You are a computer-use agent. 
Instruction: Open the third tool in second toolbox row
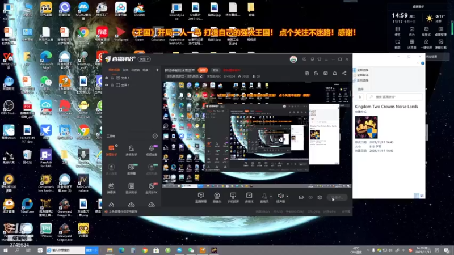point(152,169)
